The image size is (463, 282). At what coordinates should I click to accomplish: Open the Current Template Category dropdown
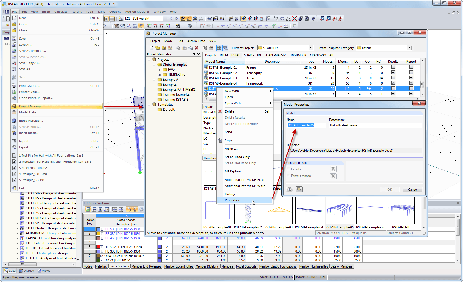coord(409,48)
